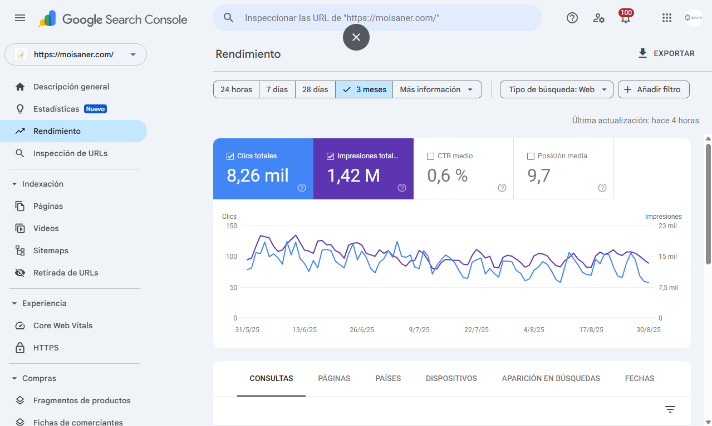This screenshot has height=426, width=712.
Task: Enable the CTR medio checkbox
Action: (x=430, y=156)
